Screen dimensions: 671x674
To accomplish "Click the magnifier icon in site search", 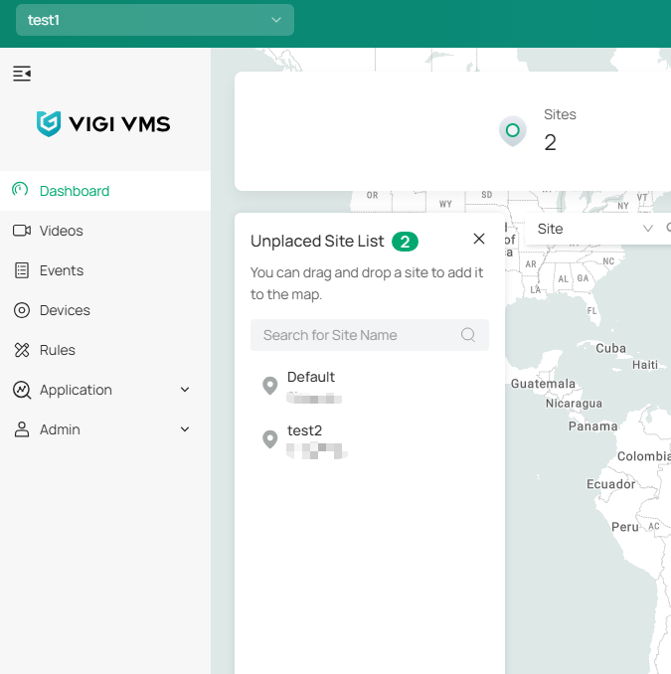I will (x=468, y=334).
